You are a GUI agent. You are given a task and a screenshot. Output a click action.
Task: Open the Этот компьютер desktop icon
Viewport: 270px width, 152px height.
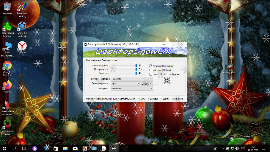click(7, 49)
